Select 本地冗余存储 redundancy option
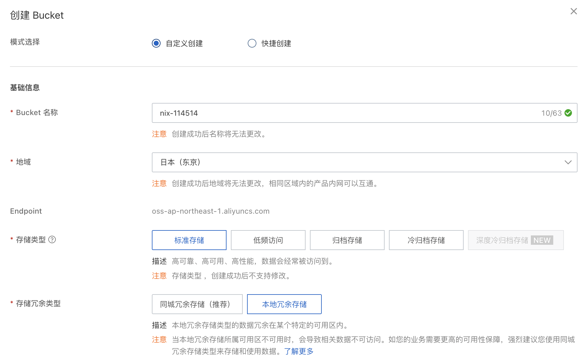Image resolution: width=585 pixels, height=362 pixels. [x=284, y=304]
